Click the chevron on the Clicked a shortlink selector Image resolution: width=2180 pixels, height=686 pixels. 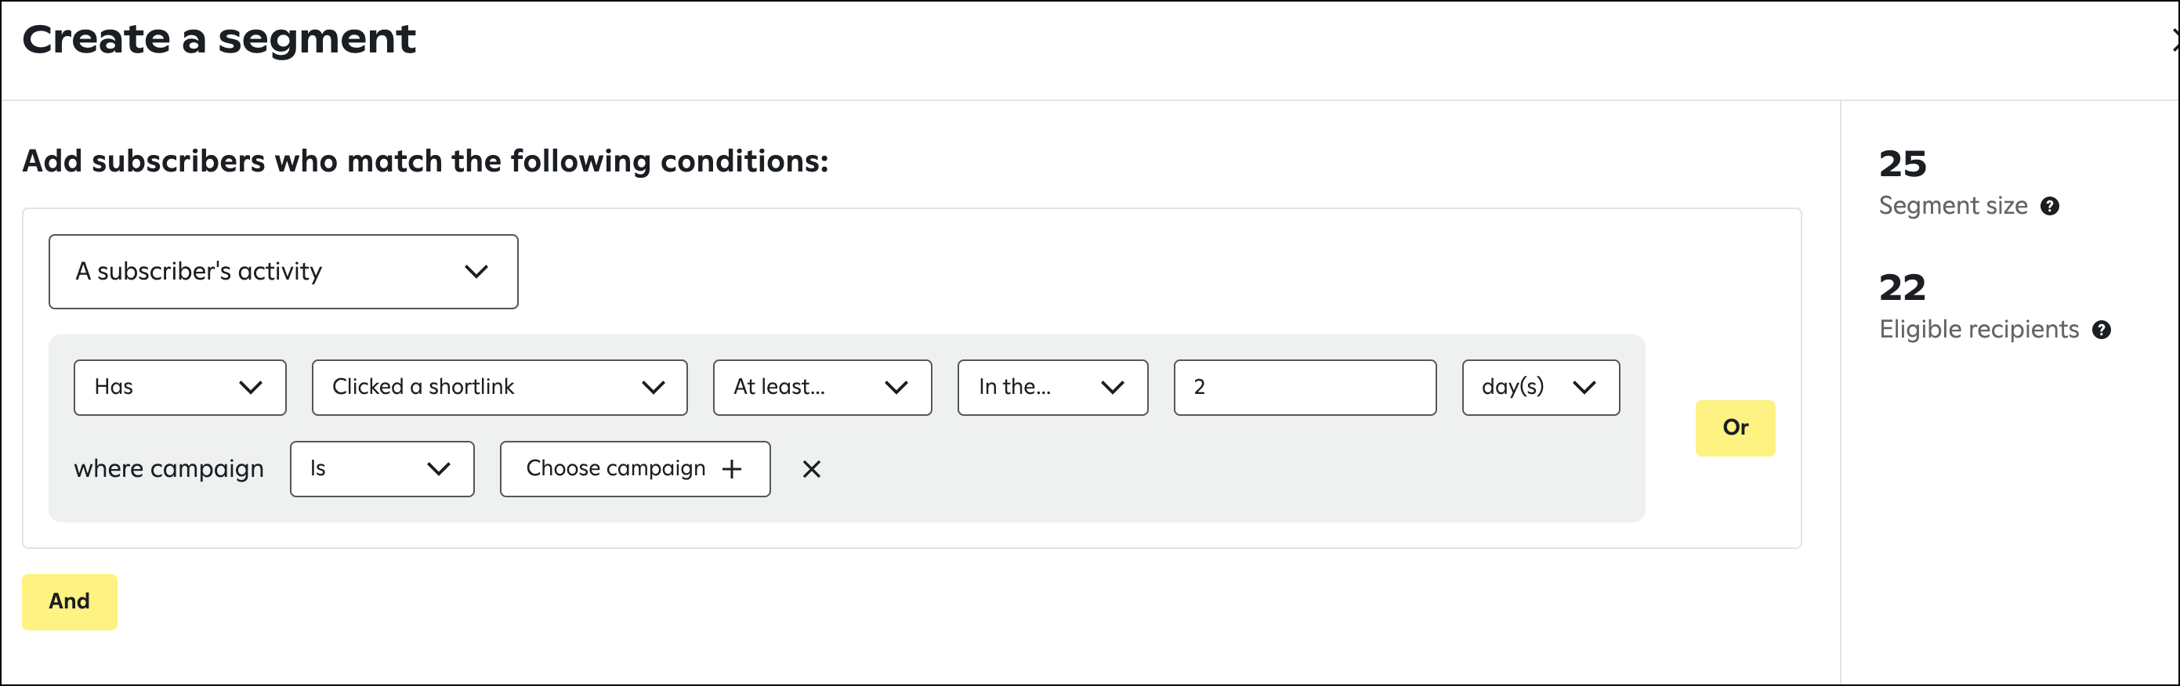tap(654, 388)
